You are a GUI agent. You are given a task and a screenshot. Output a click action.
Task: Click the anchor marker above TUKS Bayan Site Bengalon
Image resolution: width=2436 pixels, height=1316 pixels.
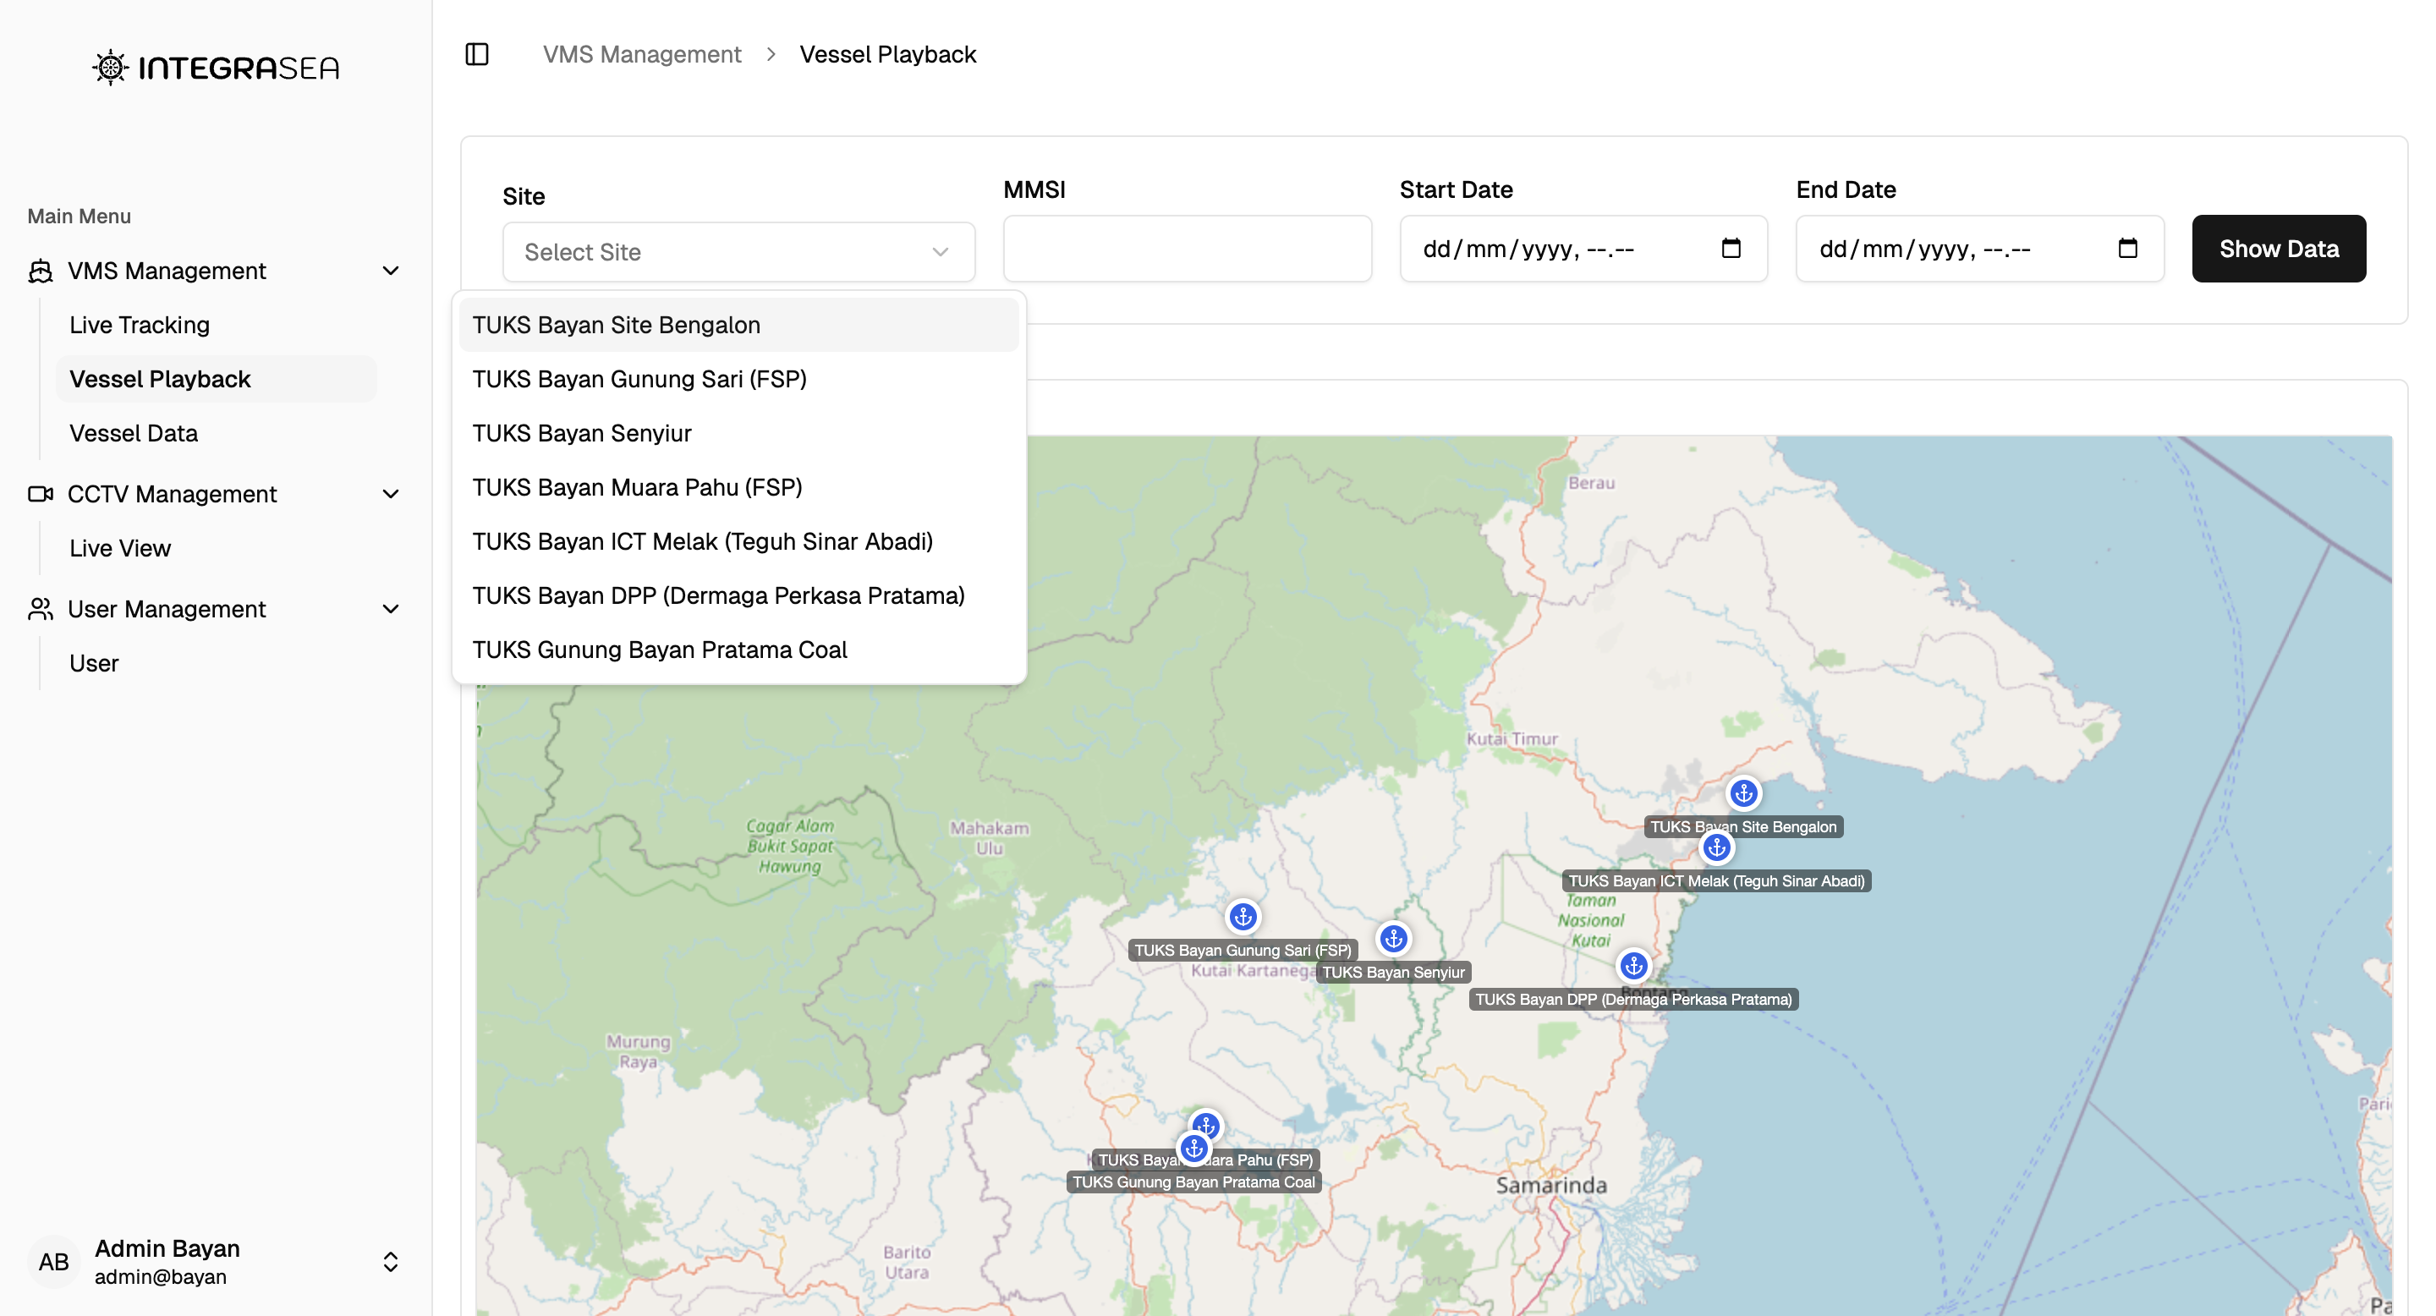pyautogui.click(x=1744, y=792)
